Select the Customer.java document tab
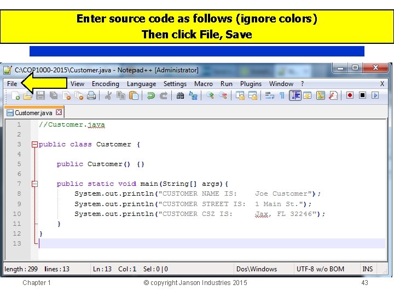This screenshot has width=394, height=296. (x=34, y=112)
